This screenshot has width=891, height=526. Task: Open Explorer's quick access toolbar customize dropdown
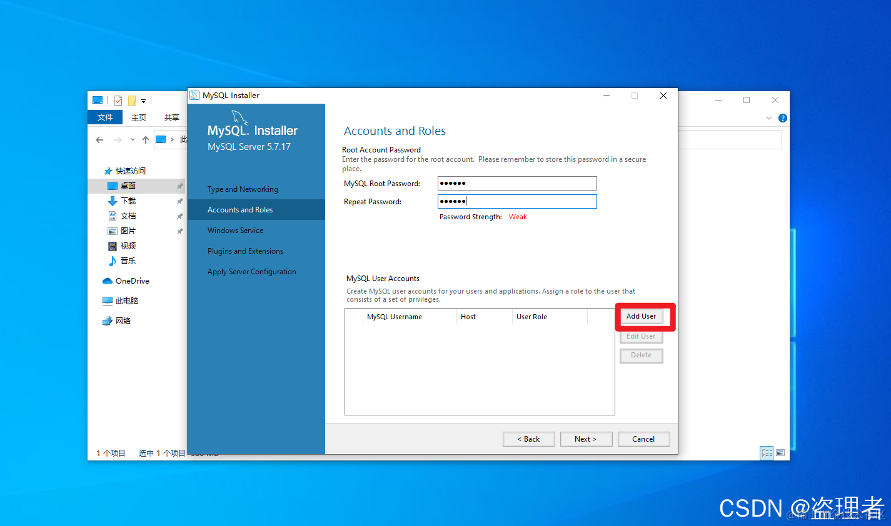[x=143, y=101]
